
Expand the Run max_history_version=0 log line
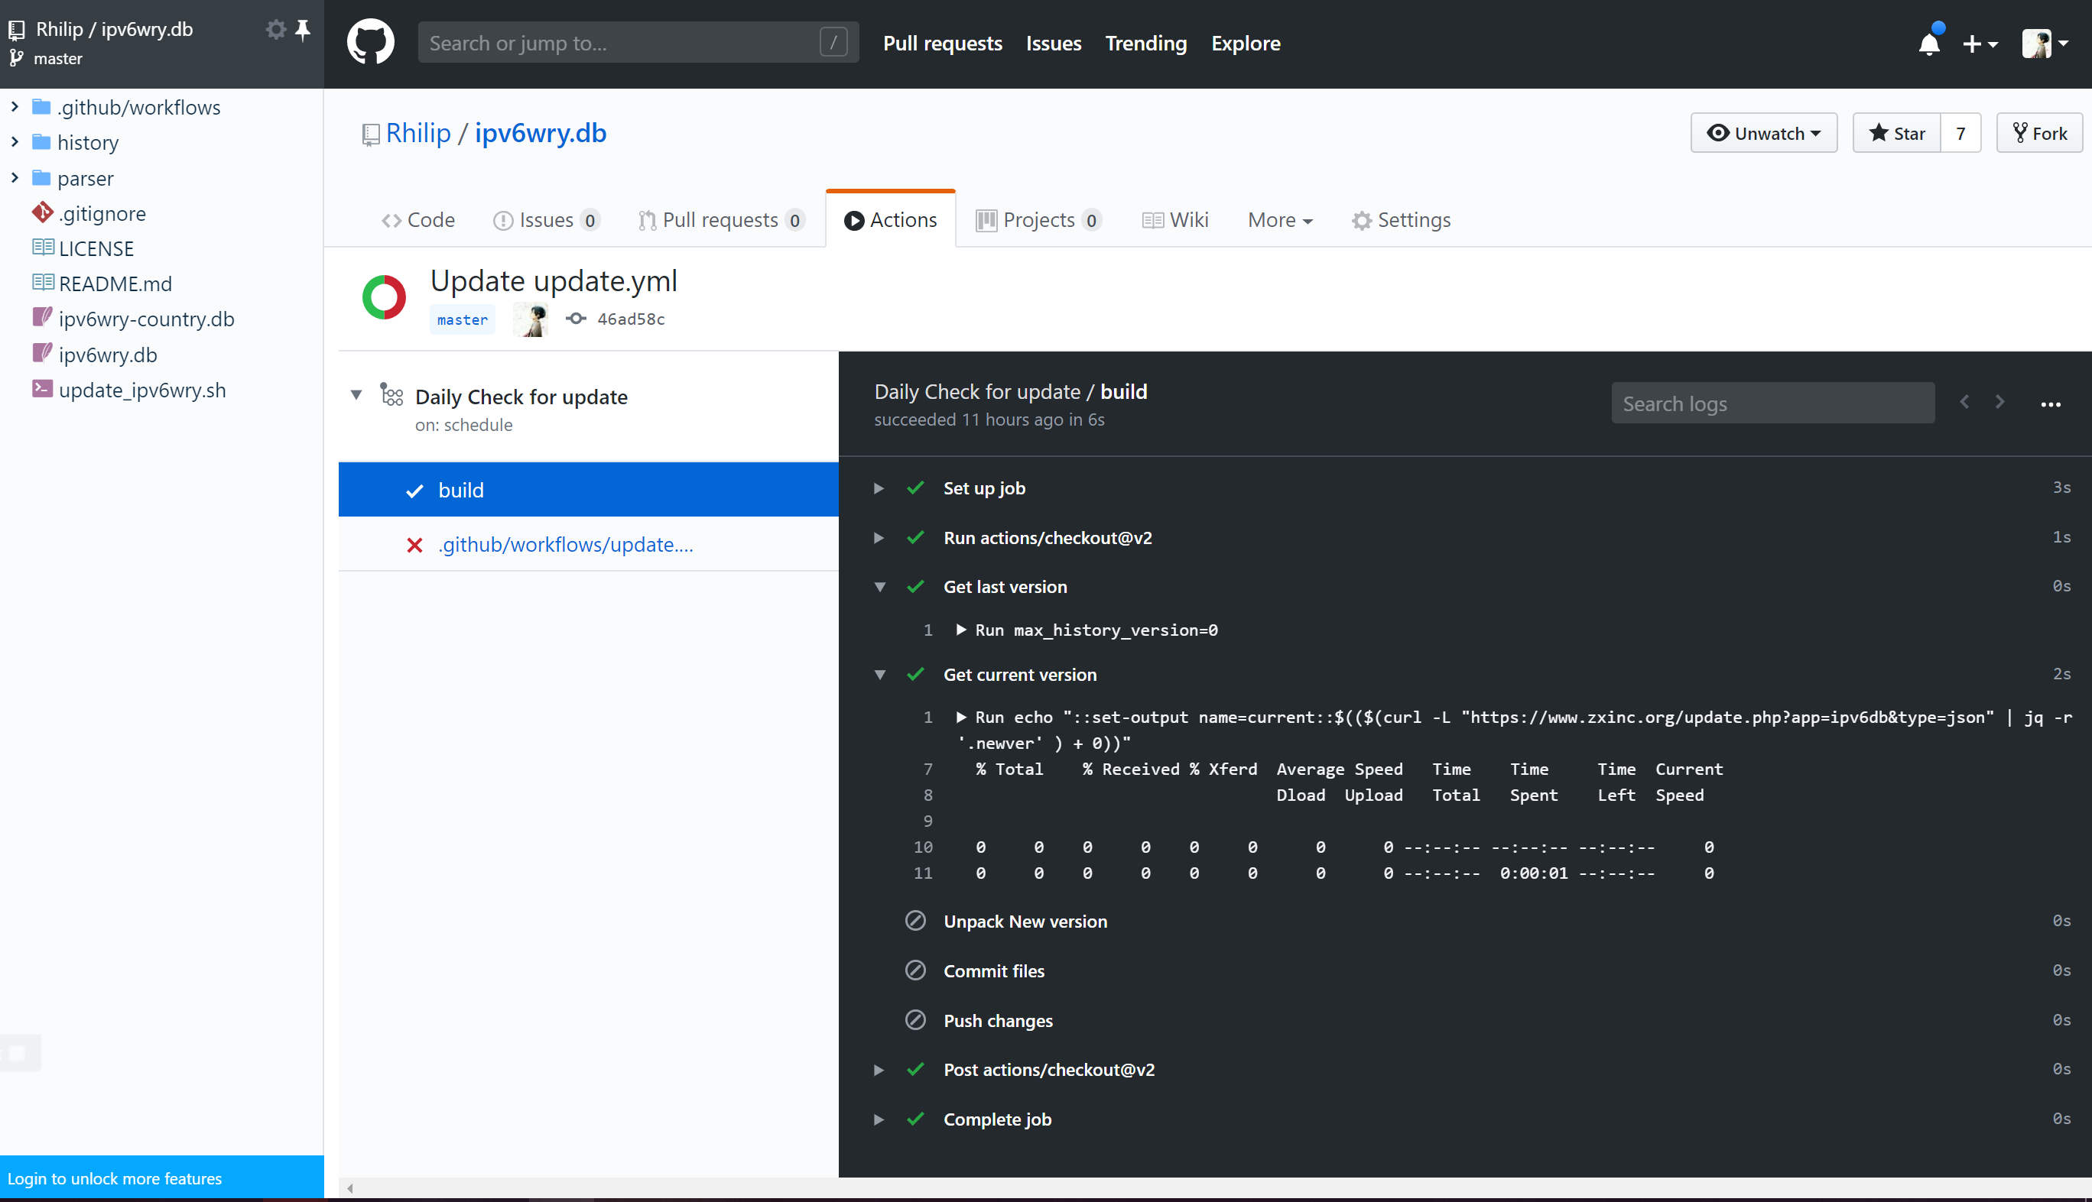(960, 629)
